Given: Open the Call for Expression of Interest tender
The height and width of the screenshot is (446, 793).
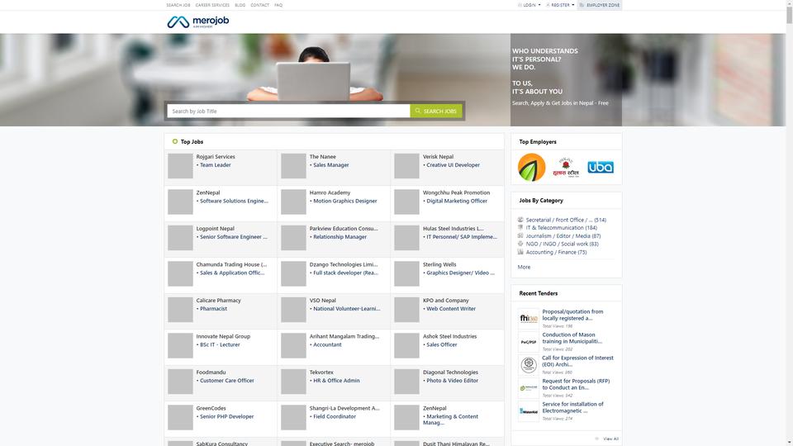Looking at the screenshot, I should [x=577, y=361].
